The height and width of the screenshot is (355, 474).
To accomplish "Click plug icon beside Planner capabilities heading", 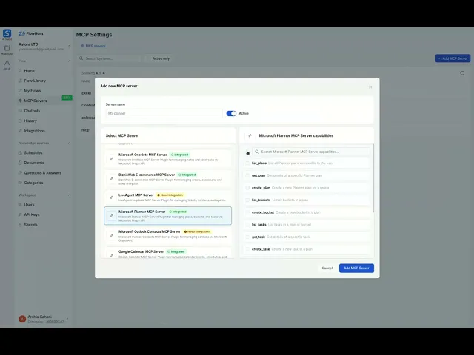I will click(250, 135).
